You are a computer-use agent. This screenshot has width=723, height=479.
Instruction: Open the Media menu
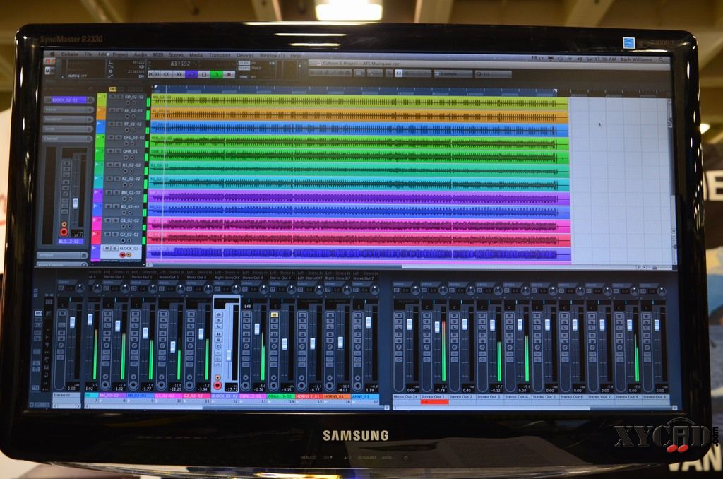[196, 54]
